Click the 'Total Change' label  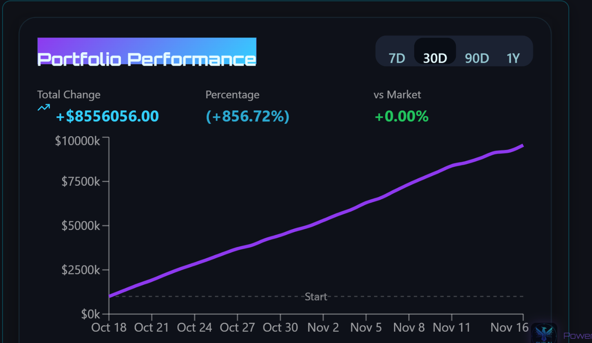[69, 95]
